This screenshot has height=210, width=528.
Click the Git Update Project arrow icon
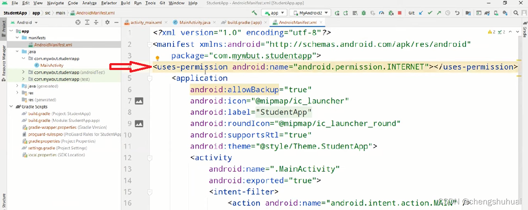(421, 13)
